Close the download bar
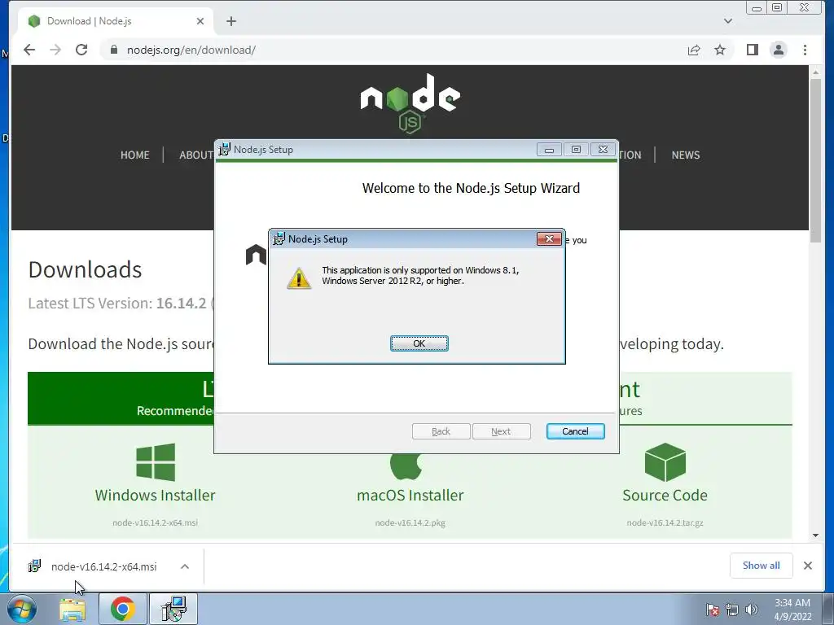Screen dimensions: 834x625 tap(807, 566)
